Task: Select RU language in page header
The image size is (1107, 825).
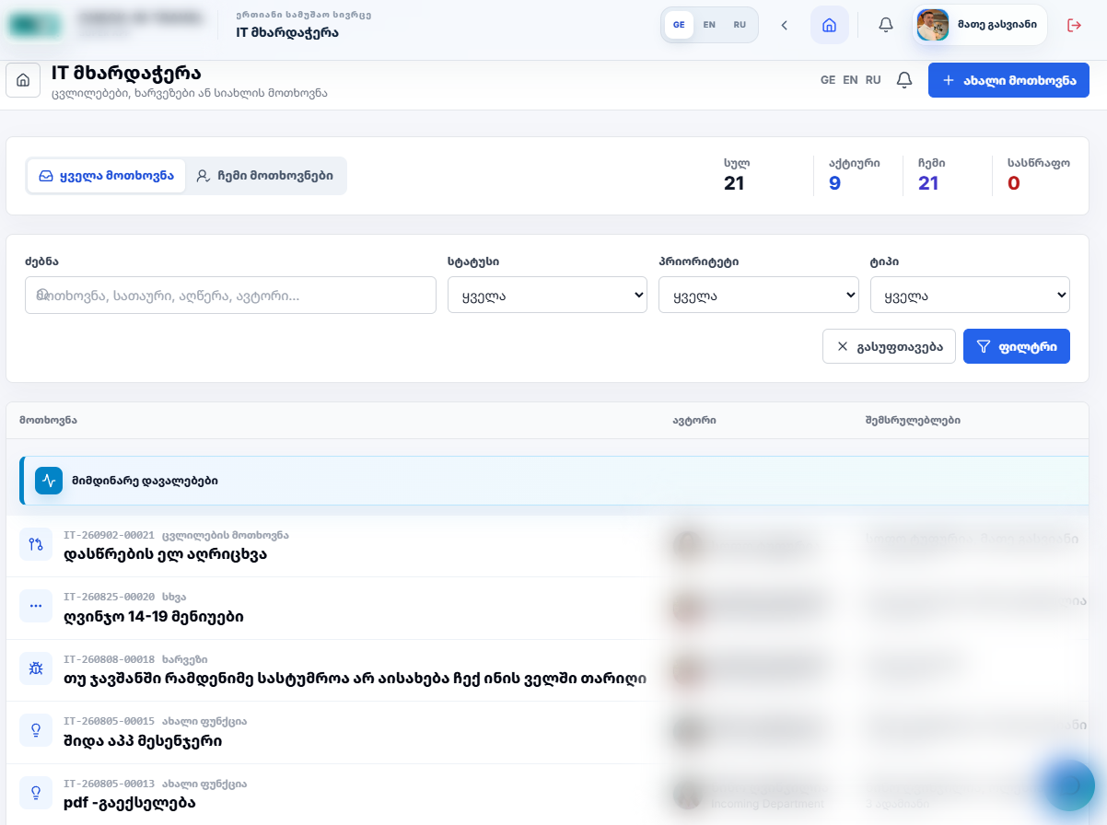Action: click(873, 80)
